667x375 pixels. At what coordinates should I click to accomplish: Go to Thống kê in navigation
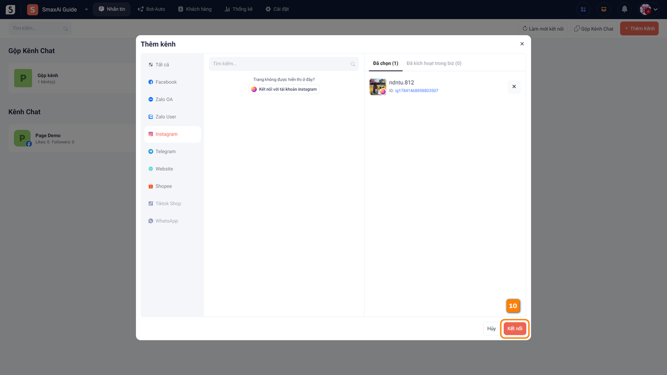coord(238,9)
